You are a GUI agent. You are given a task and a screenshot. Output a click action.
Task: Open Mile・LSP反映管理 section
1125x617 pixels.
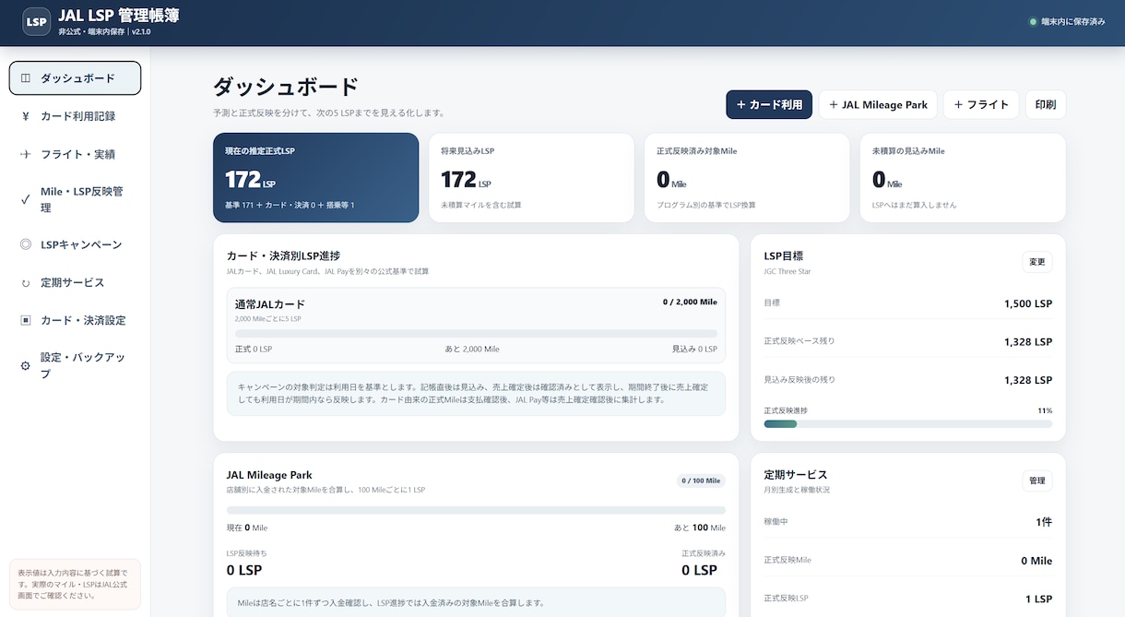click(75, 199)
